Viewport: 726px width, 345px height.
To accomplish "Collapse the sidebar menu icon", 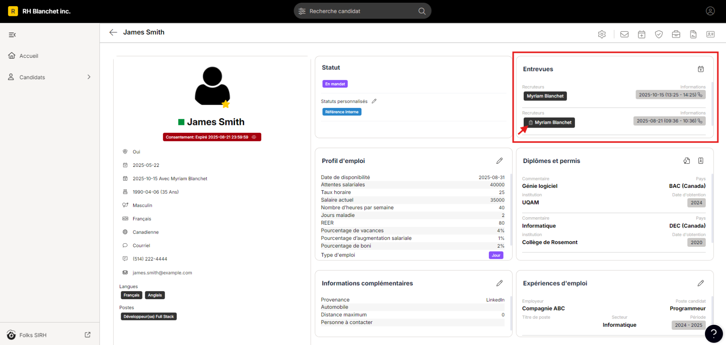I will click(12, 35).
